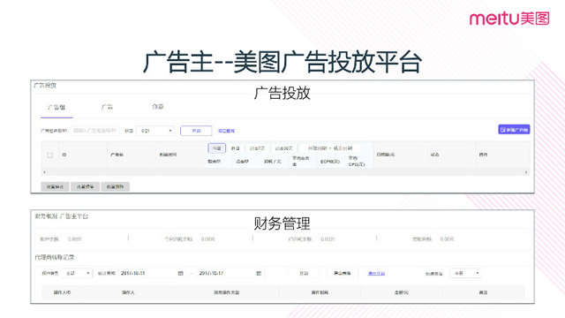Click the leftmost gray batch button below table
The image size is (565, 318).
55,186
